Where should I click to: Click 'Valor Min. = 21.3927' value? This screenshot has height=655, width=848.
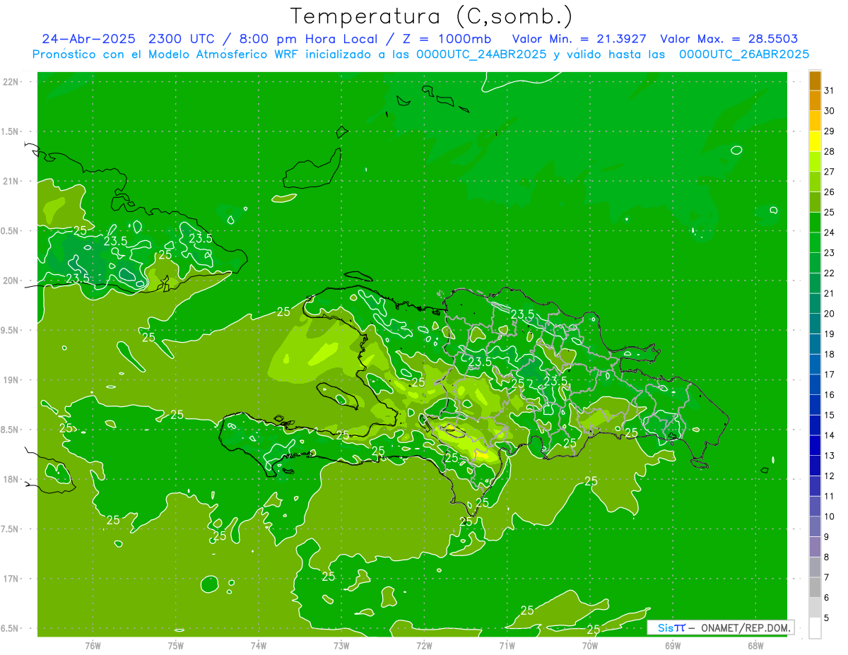click(x=579, y=39)
